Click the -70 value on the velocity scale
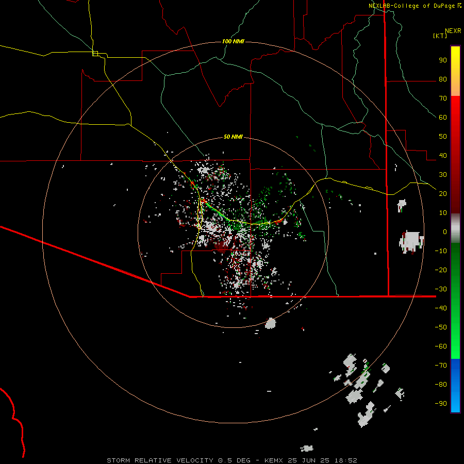Viewport: 464px width, 464px height. pyautogui.click(x=441, y=365)
